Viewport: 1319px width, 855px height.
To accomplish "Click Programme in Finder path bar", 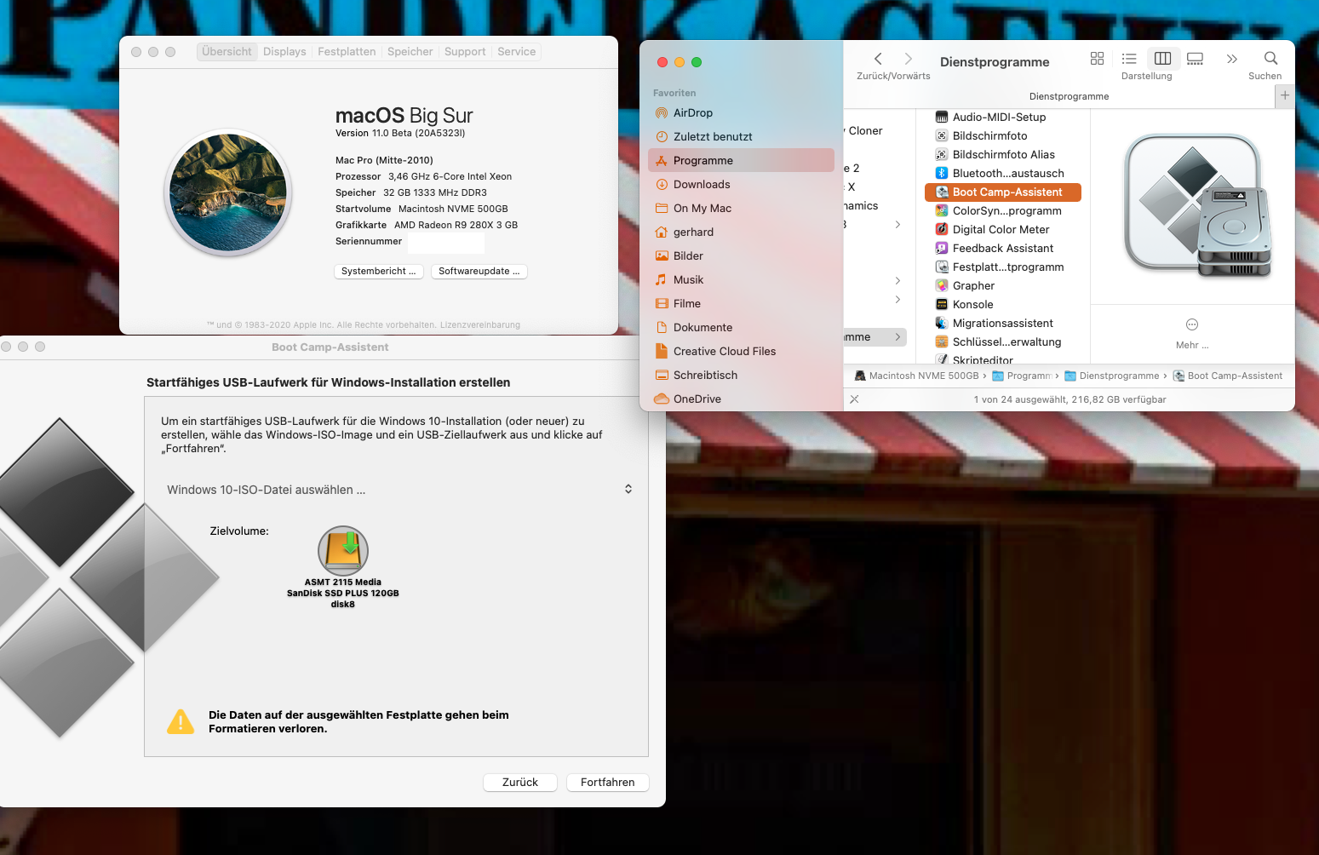I will click(x=1022, y=376).
